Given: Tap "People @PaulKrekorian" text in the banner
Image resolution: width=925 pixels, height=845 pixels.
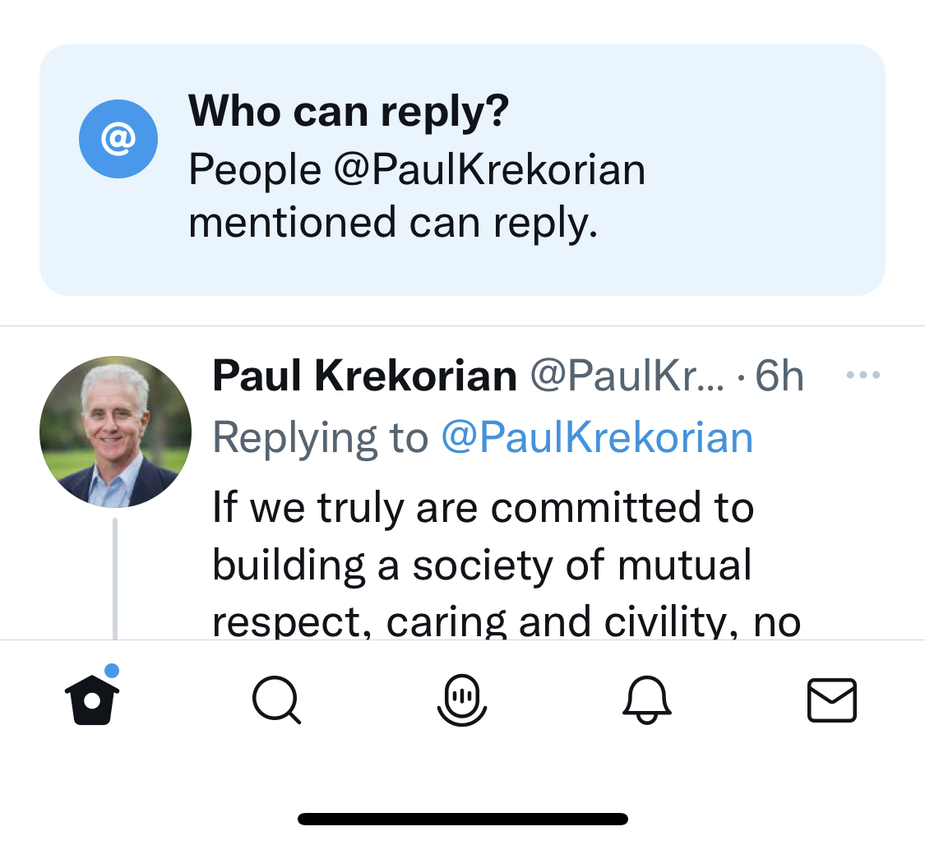Looking at the screenshot, I should coord(417,169).
